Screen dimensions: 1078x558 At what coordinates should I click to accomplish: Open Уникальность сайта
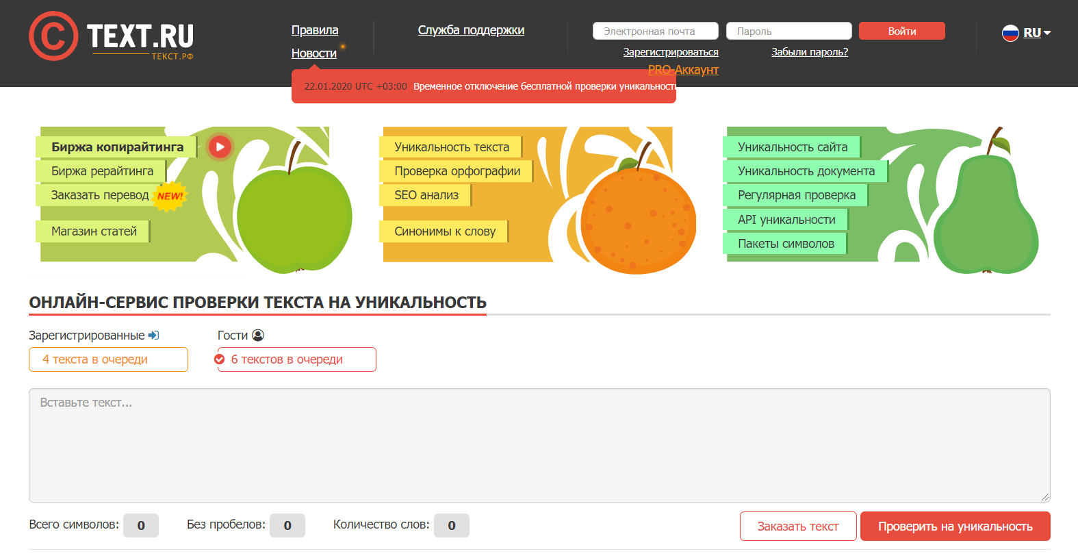(x=793, y=147)
